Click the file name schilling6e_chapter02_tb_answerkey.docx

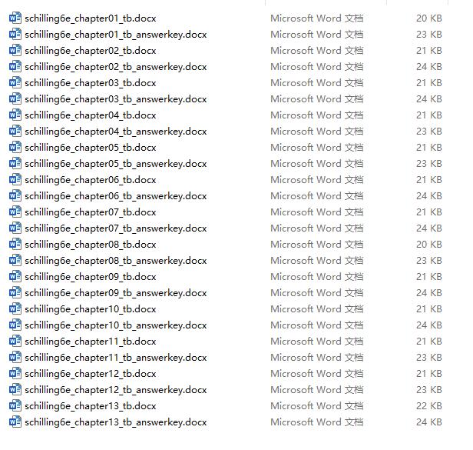tap(116, 67)
